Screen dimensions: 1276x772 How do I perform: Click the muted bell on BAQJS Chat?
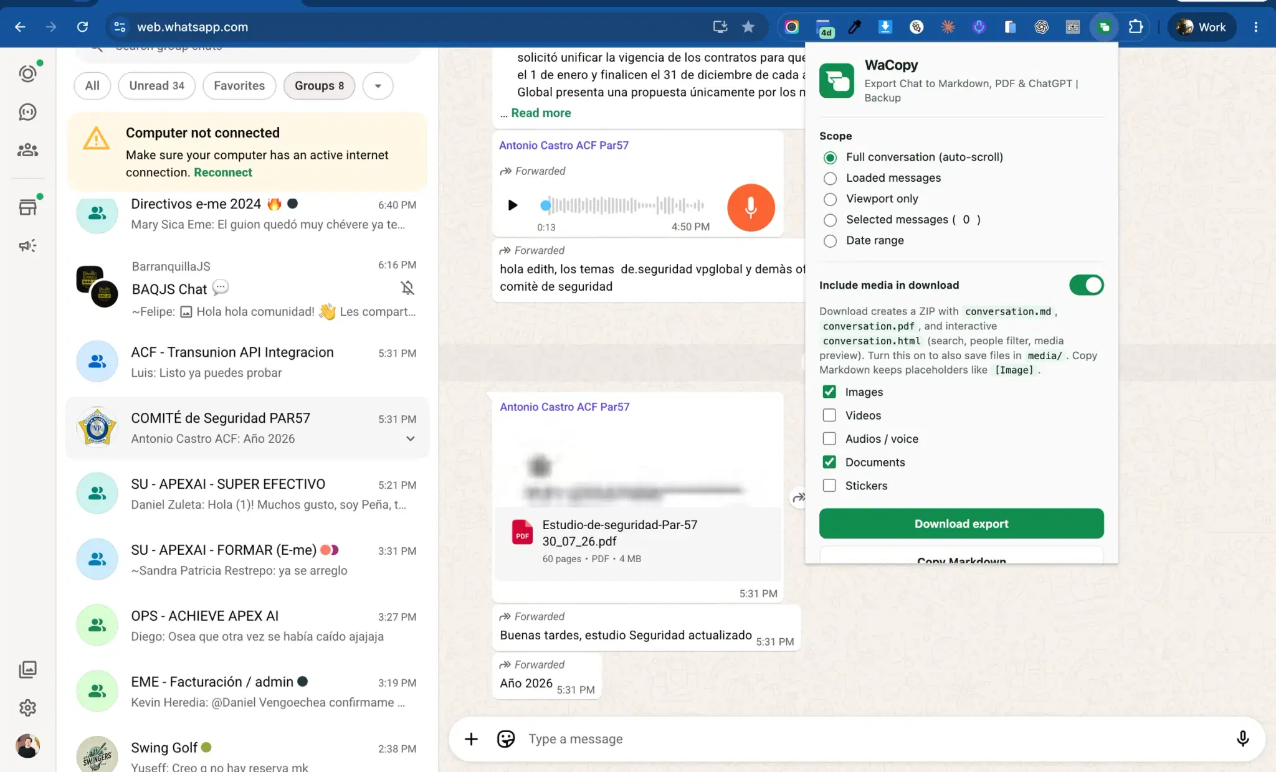click(407, 288)
